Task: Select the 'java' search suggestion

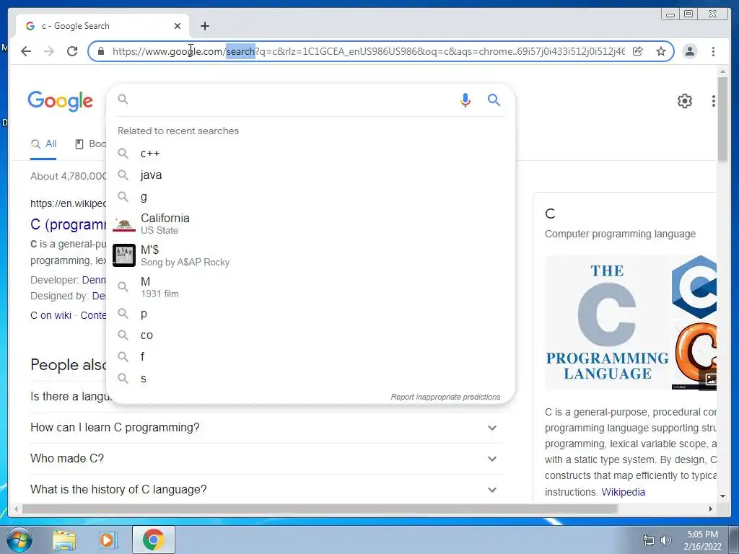Action: [x=310, y=175]
